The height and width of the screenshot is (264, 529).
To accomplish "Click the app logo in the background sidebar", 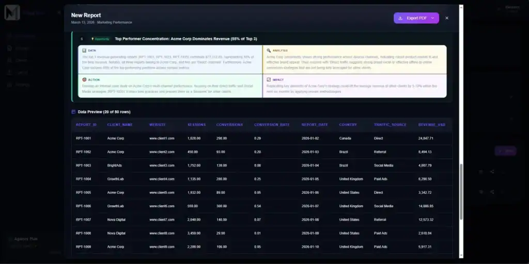I will (12, 12).
